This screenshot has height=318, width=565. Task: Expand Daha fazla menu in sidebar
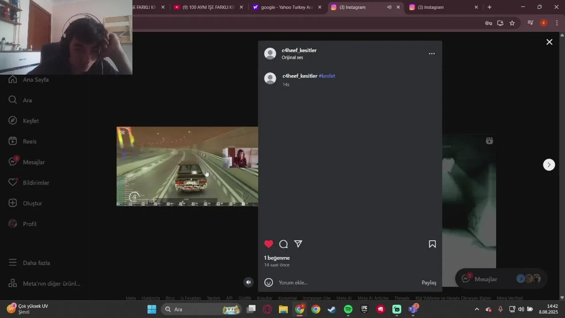click(30, 263)
